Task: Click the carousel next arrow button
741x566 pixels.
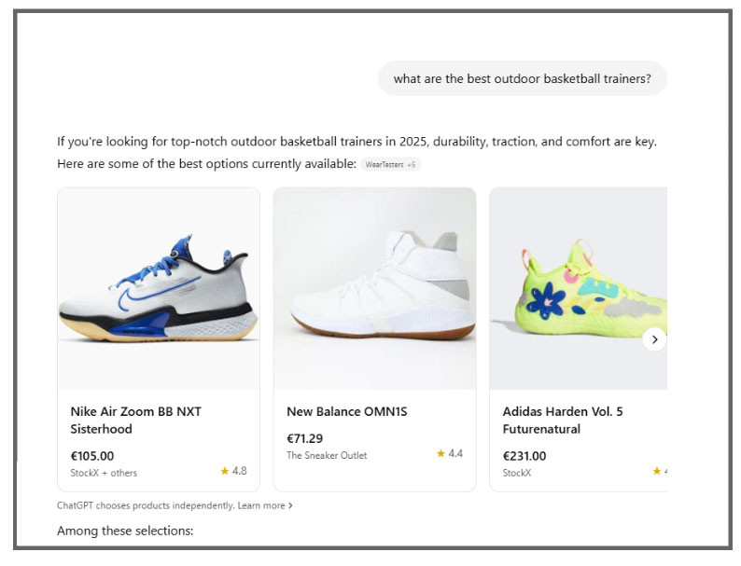Action: (x=654, y=339)
